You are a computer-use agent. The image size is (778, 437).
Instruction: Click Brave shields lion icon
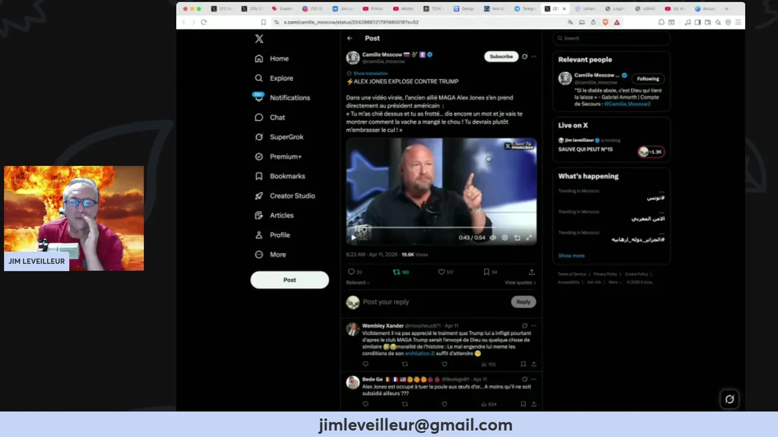pyautogui.click(x=605, y=22)
